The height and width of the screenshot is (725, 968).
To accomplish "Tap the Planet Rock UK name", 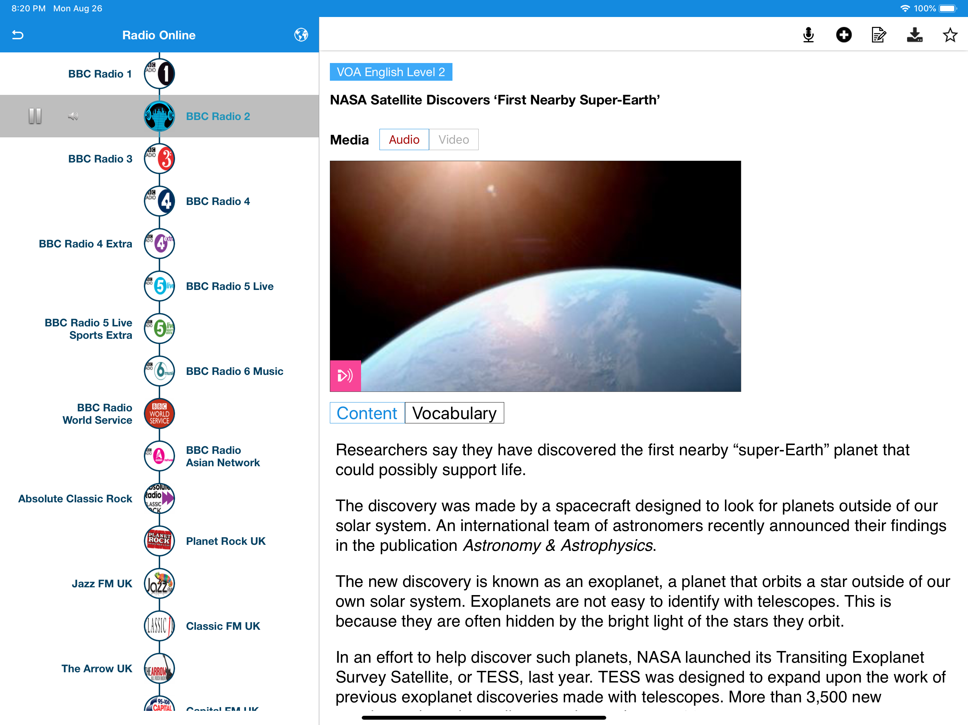I will (226, 541).
